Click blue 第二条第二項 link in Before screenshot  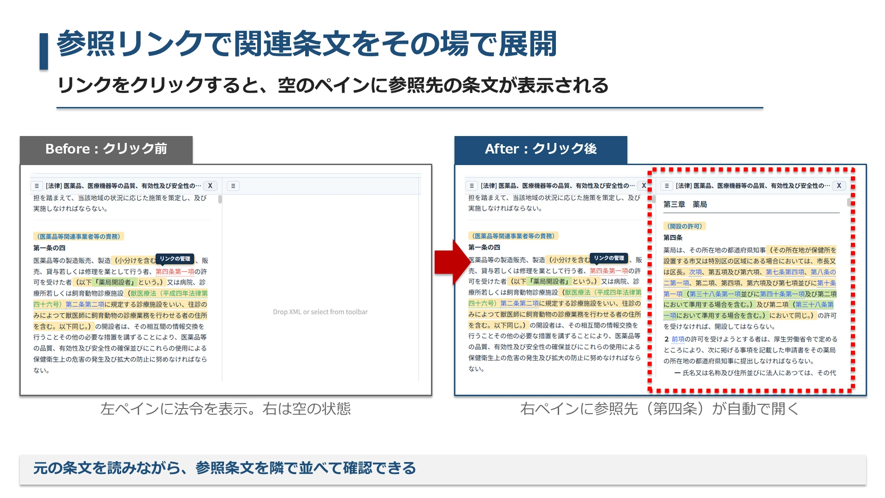click(x=85, y=304)
